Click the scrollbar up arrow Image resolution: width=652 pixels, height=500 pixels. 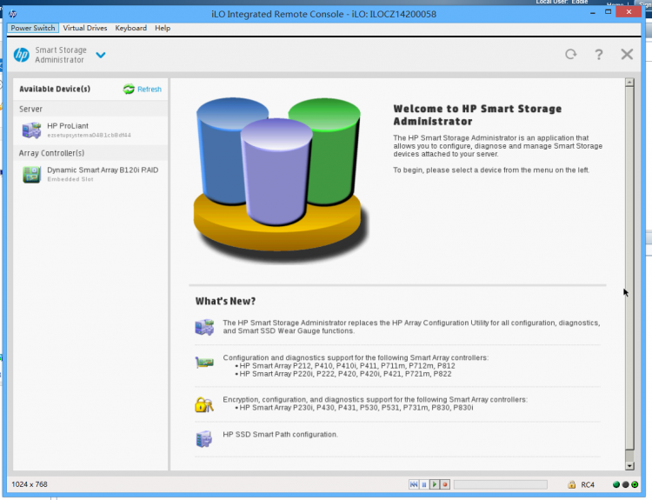pos(629,83)
